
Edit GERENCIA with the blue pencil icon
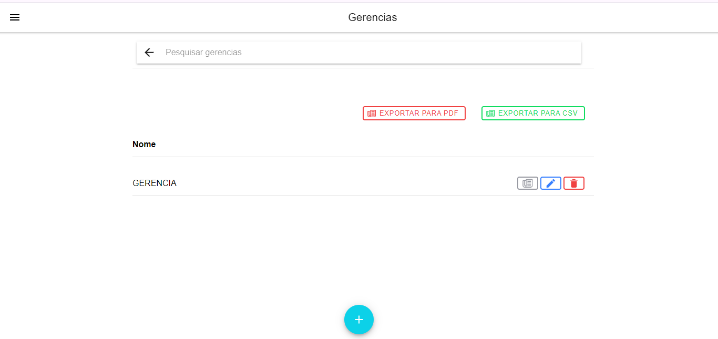(550, 183)
